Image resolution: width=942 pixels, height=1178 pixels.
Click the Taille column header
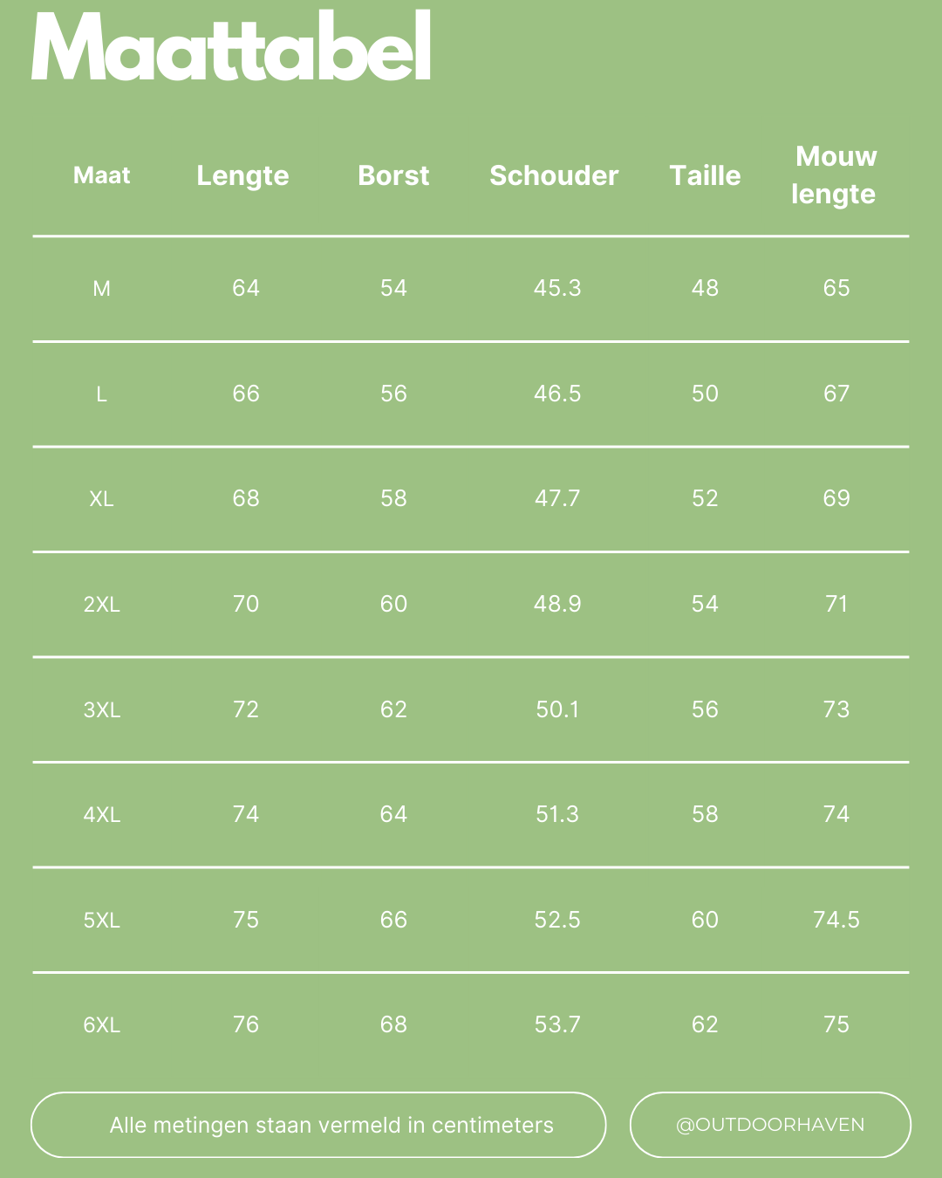[705, 175]
